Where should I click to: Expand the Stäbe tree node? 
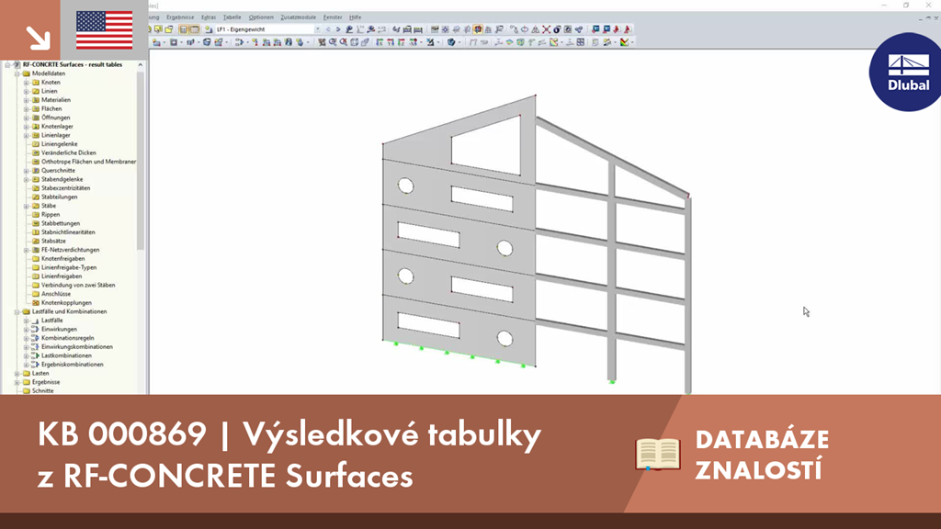coord(27,206)
